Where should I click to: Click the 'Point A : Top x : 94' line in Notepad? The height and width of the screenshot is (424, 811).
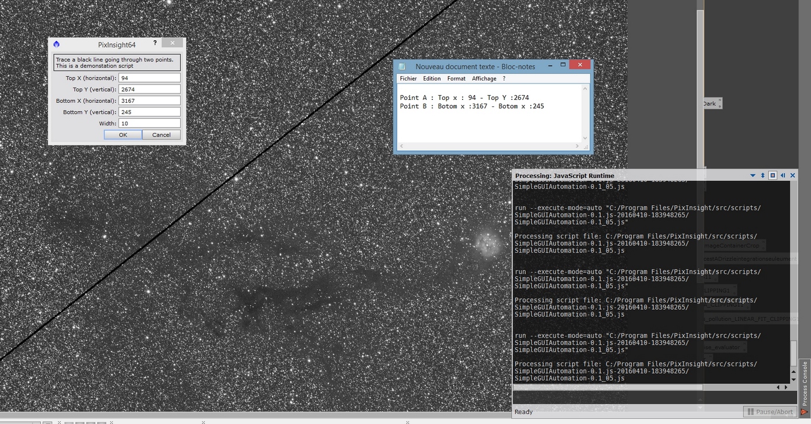tap(464, 98)
